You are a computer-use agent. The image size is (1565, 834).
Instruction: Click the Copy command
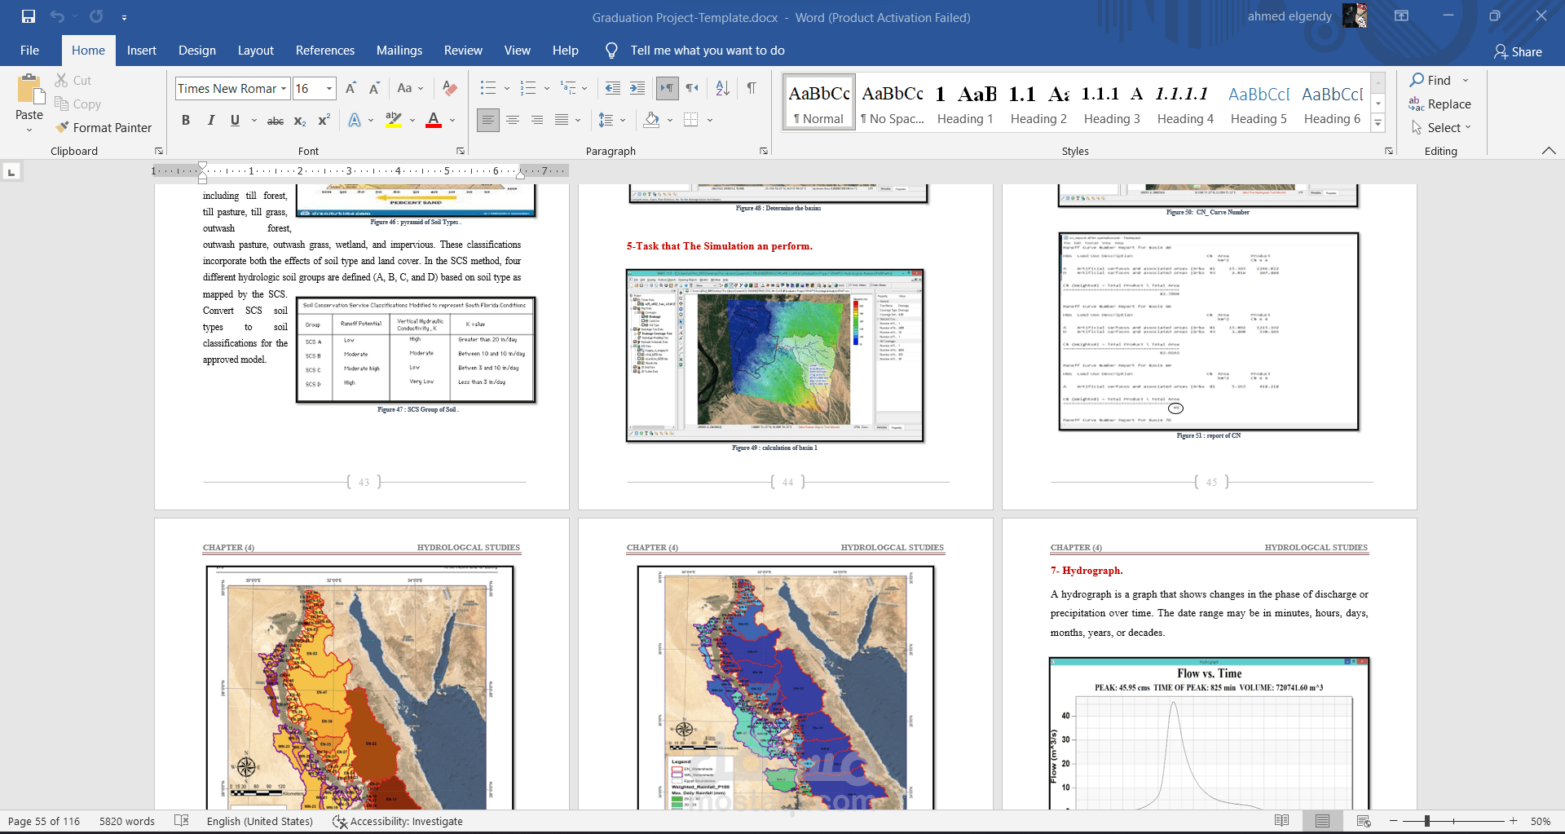[x=78, y=104]
